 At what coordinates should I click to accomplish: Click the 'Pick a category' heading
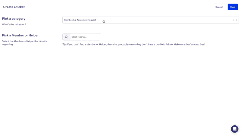pyautogui.click(x=14, y=19)
